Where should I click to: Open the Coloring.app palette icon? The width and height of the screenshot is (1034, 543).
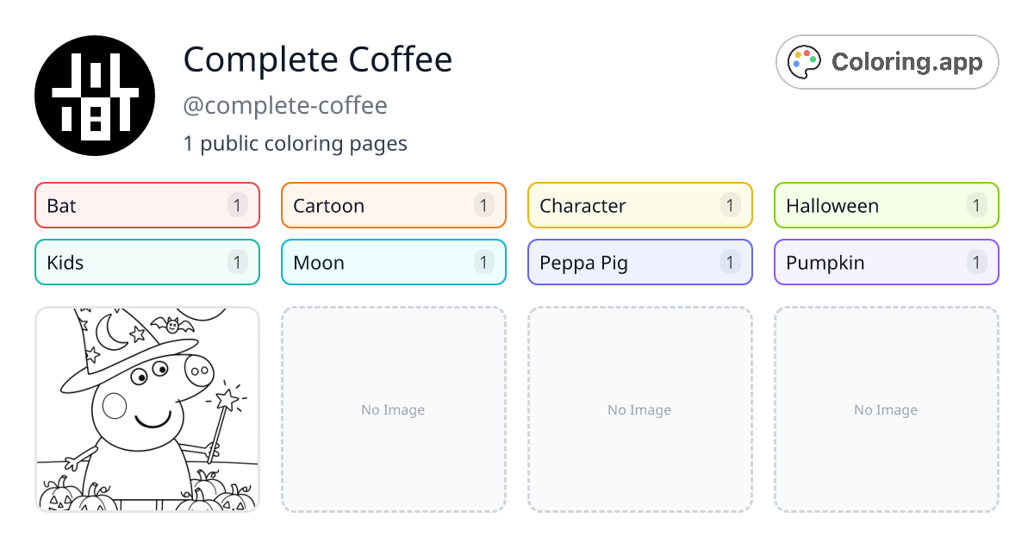point(804,61)
